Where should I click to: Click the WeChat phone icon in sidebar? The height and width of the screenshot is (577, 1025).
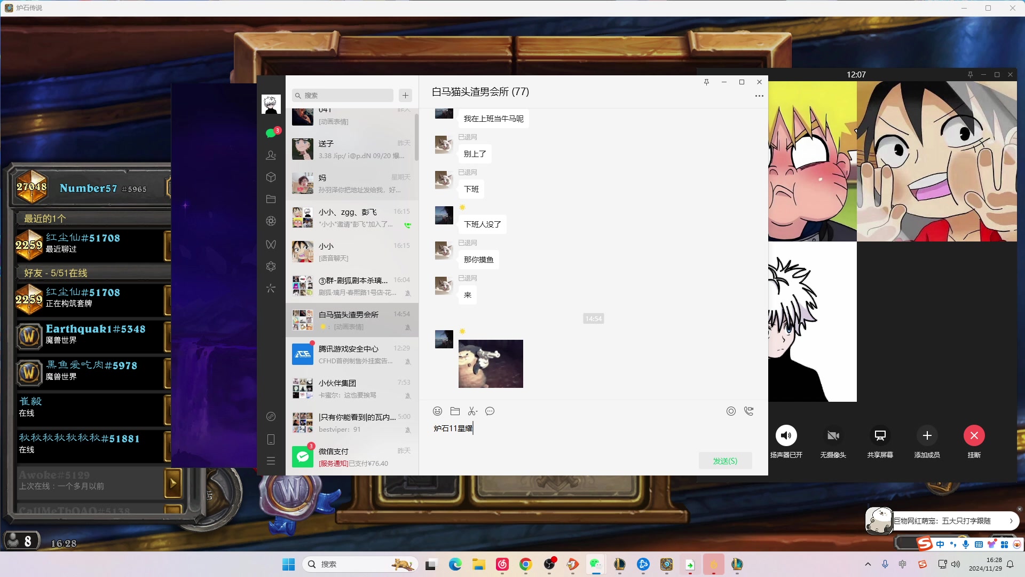point(271,439)
